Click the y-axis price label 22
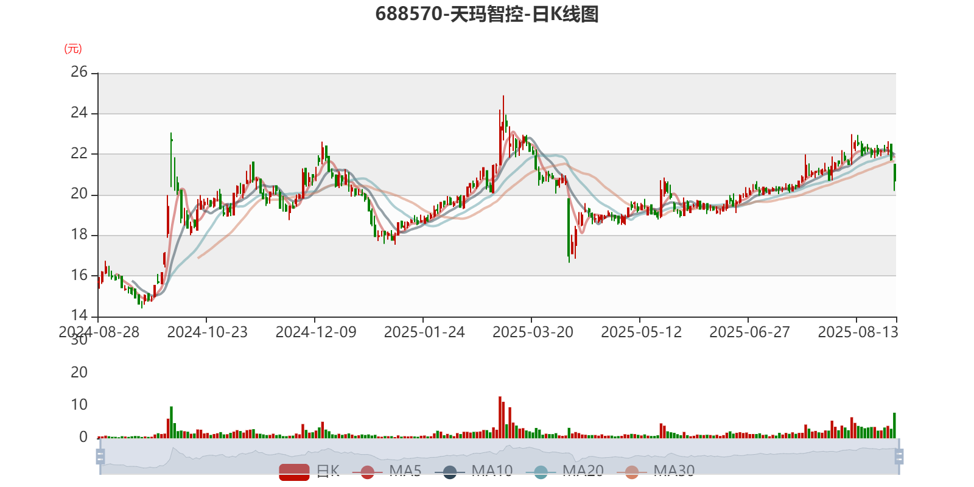 79,153
